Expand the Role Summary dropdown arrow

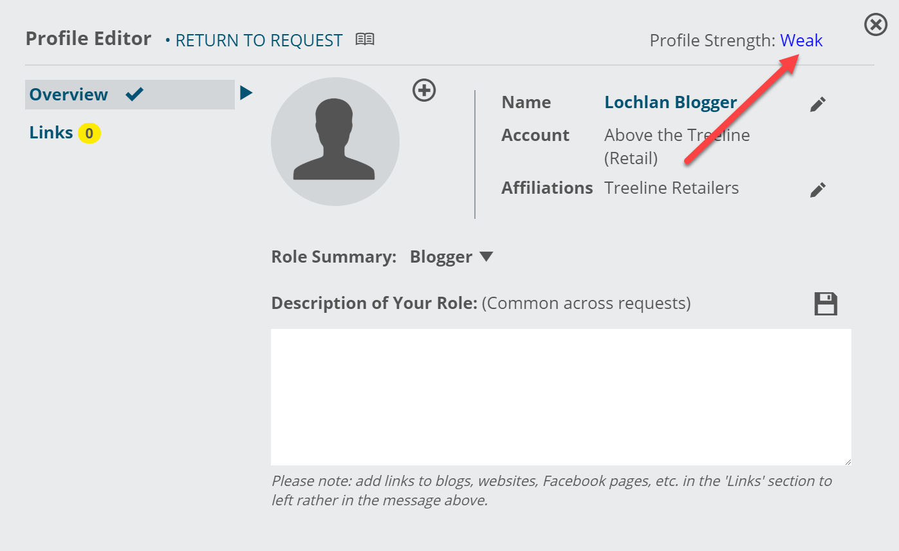[x=487, y=257]
